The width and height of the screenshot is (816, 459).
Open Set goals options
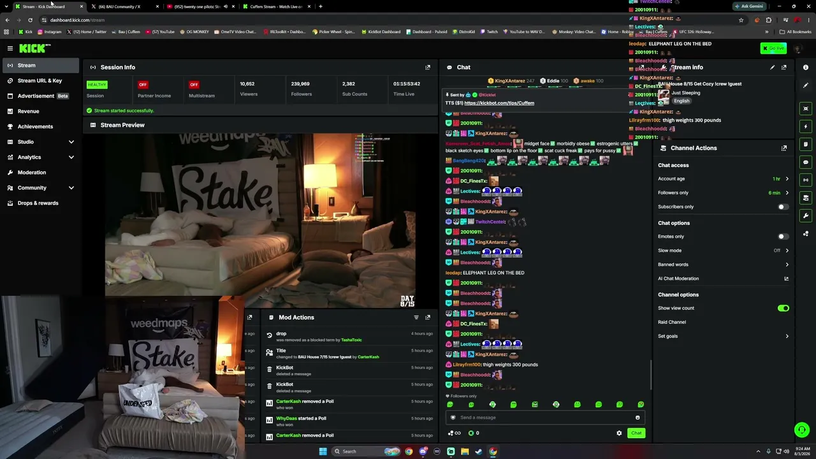point(723,336)
